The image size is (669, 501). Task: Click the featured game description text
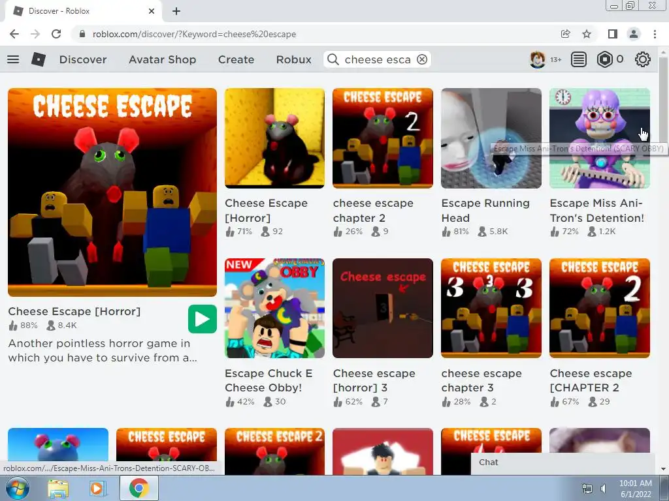103,350
